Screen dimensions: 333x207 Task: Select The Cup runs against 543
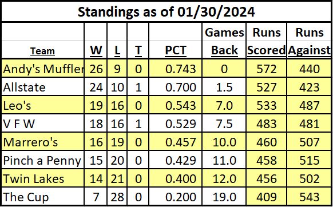coord(309,196)
